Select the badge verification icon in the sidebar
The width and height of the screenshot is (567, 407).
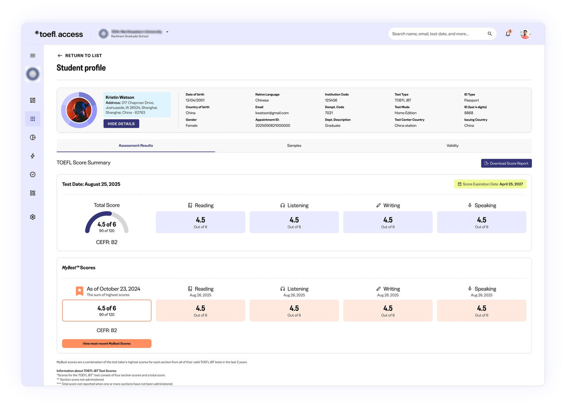click(x=32, y=174)
